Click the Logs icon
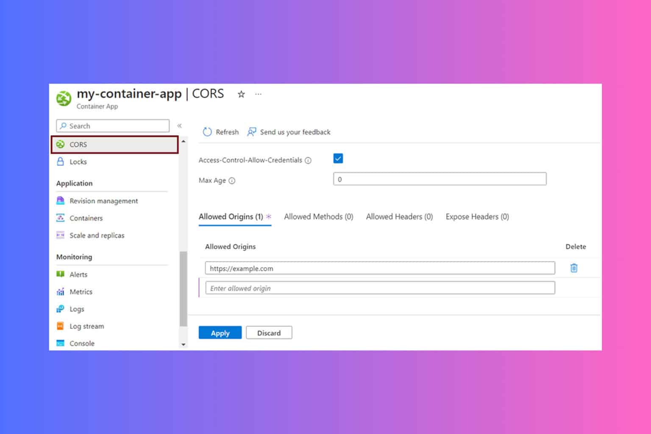 [x=61, y=309]
